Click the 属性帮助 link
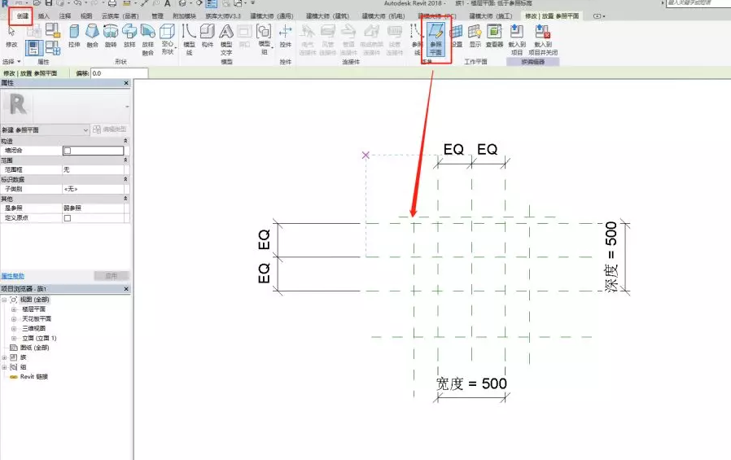This screenshot has width=731, height=460. 12,276
